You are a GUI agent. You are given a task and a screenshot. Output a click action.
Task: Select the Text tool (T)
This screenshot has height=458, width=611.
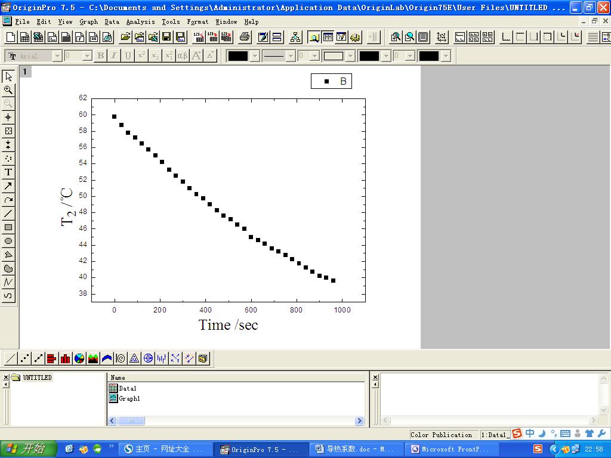click(x=8, y=172)
